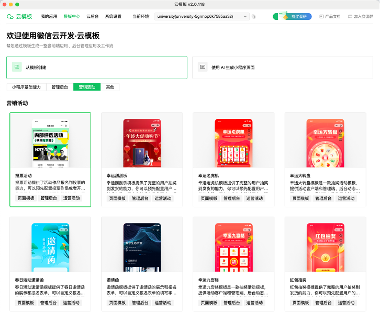Click the 幸运刮刮乐 card title

click(x=117, y=175)
